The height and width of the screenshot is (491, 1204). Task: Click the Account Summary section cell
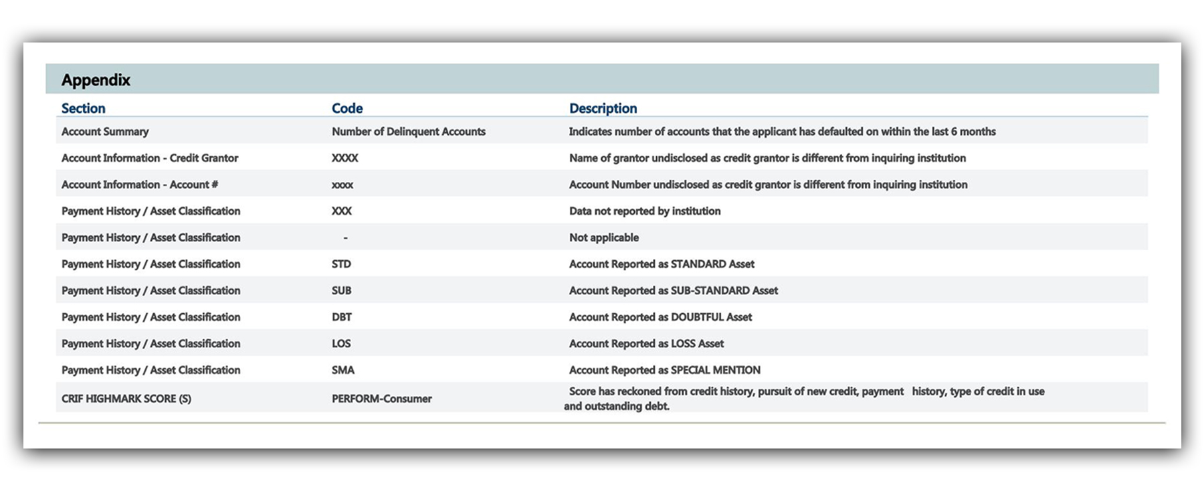(105, 132)
